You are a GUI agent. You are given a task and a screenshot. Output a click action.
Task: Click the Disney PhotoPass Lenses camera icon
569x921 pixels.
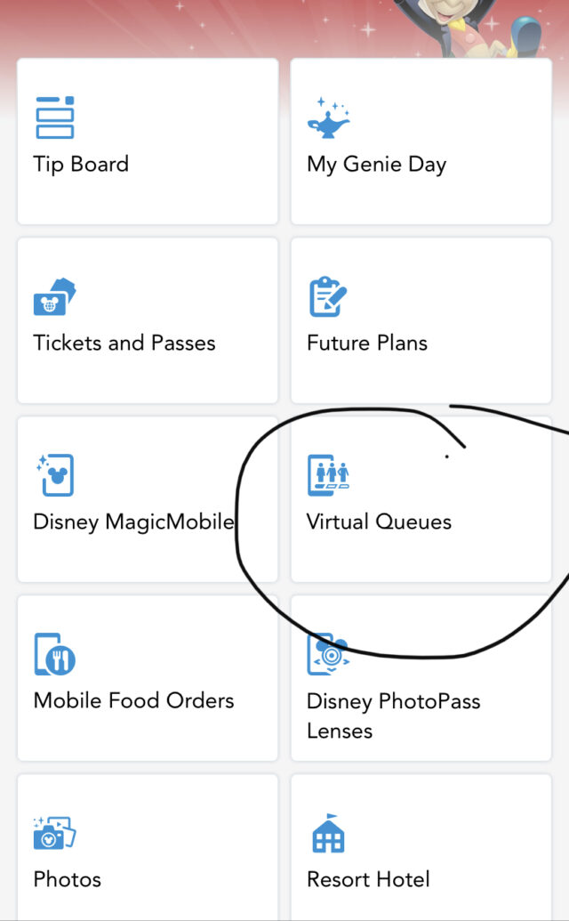pos(329,654)
